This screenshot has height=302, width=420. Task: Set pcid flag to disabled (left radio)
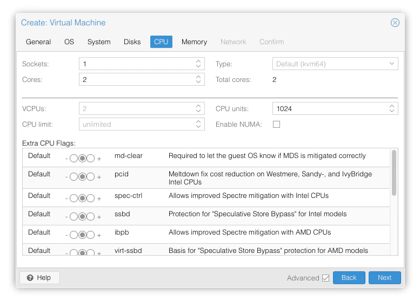(x=74, y=177)
